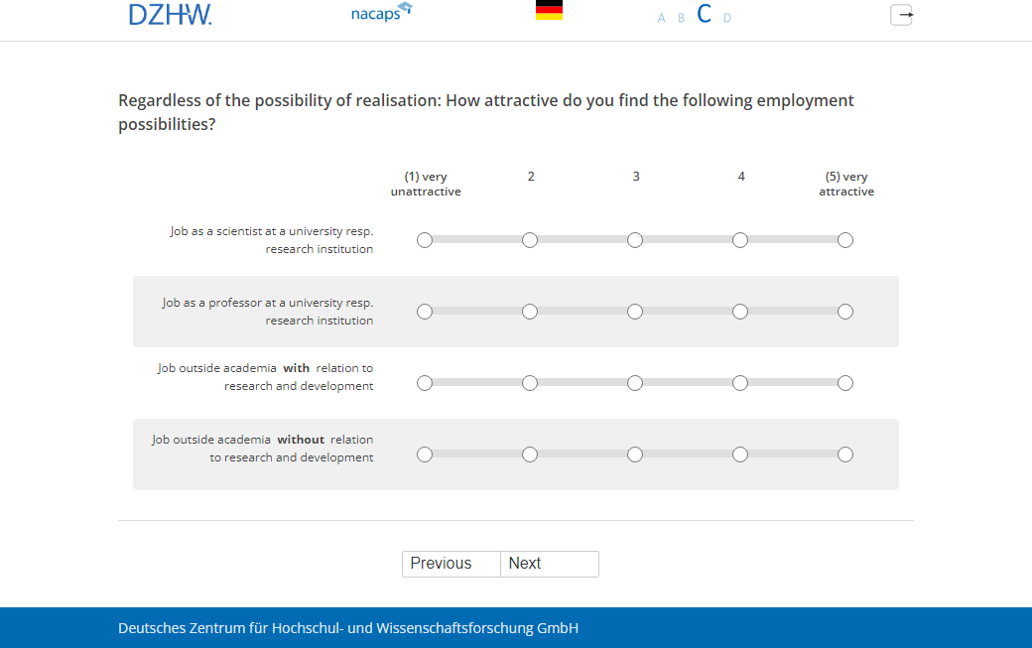Viewport: 1032px width, 648px height.
Task: Click the logout arrow icon
Action: (901, 15)
